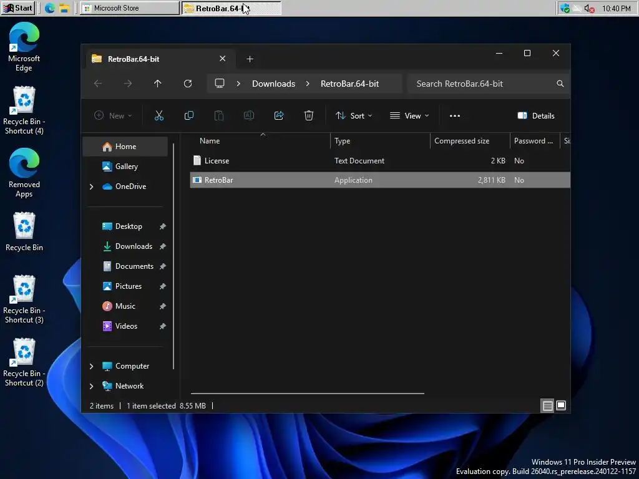Select the License text document row
Image resolution: width=639 pixels, height=479 pixels.
click(x=380, y=161)
